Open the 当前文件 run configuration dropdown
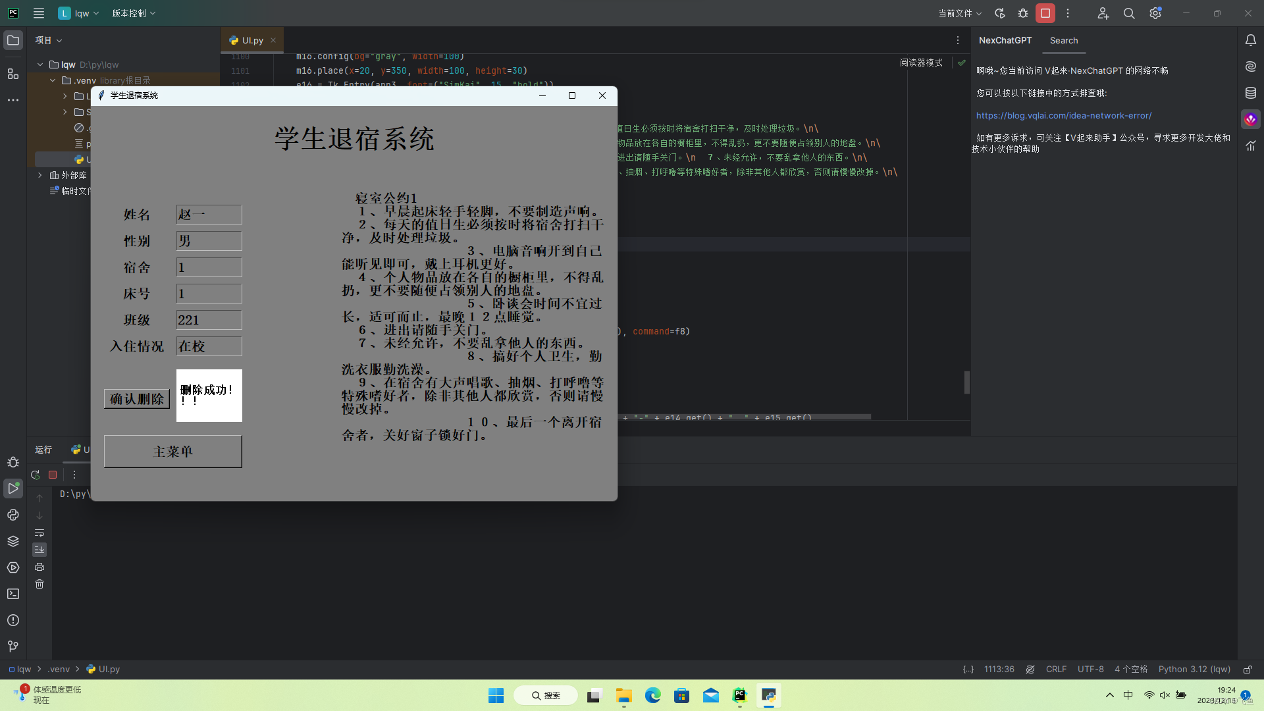Screen dimensions: 1264x711 point(959,13)
